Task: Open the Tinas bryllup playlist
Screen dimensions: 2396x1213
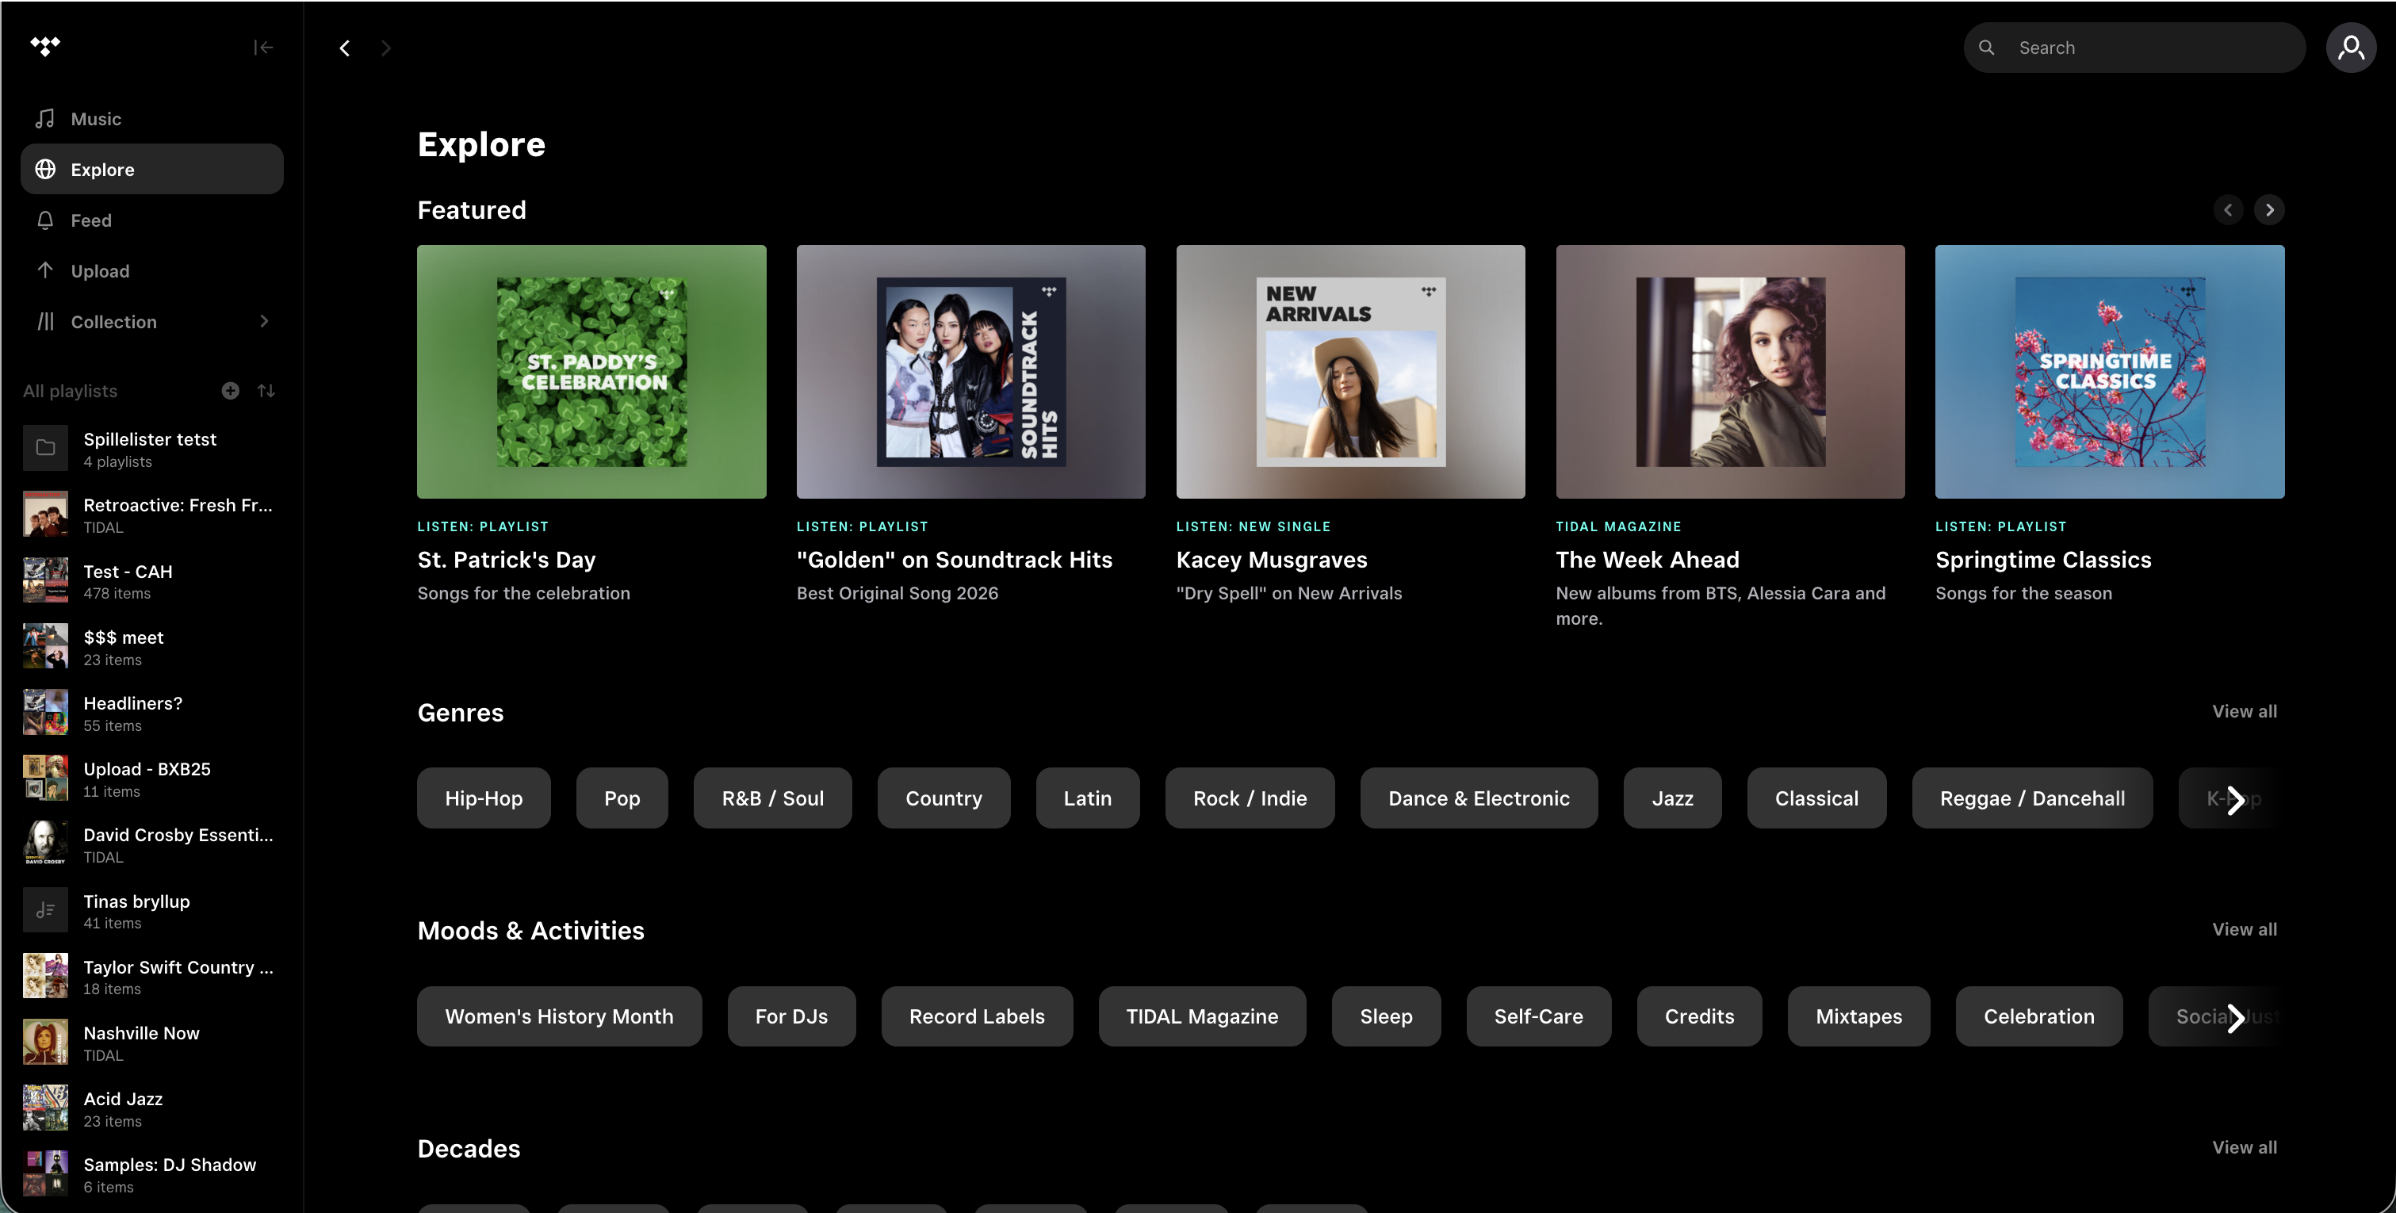Action: tap(151, 912)
